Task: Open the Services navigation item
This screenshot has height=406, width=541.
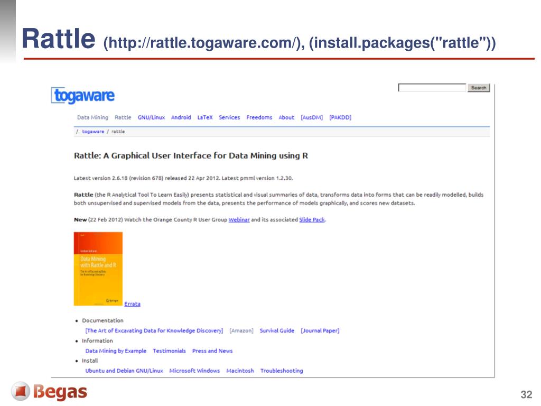Action: 229,117
